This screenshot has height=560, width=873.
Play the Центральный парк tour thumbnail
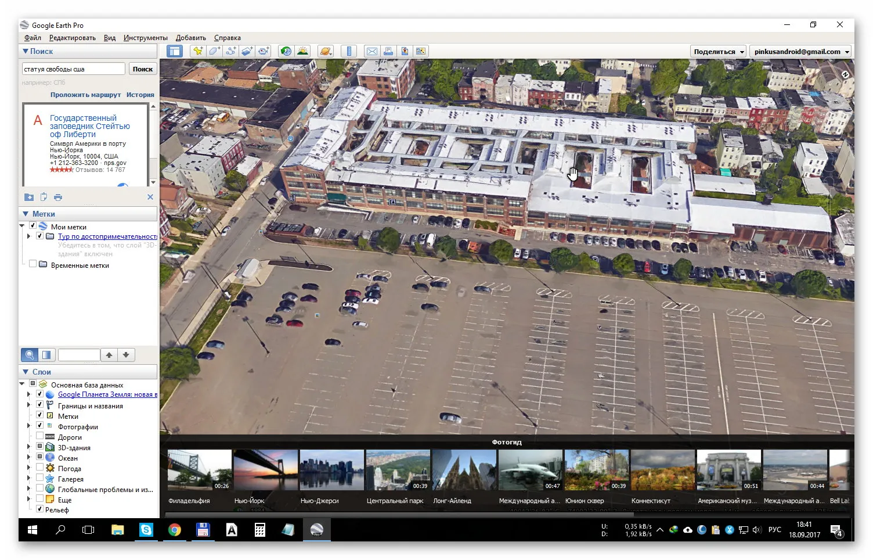pos(398,470)
